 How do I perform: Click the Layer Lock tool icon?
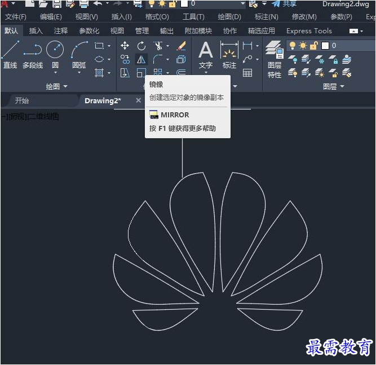[333, 59]
